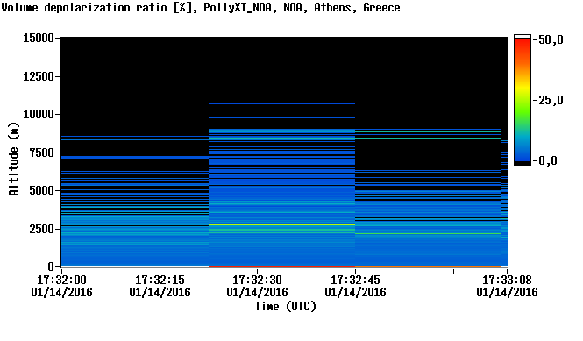Click the Volume depolarization ratio chart title
This screenshot has width=583, height=341.
point(201,7)
